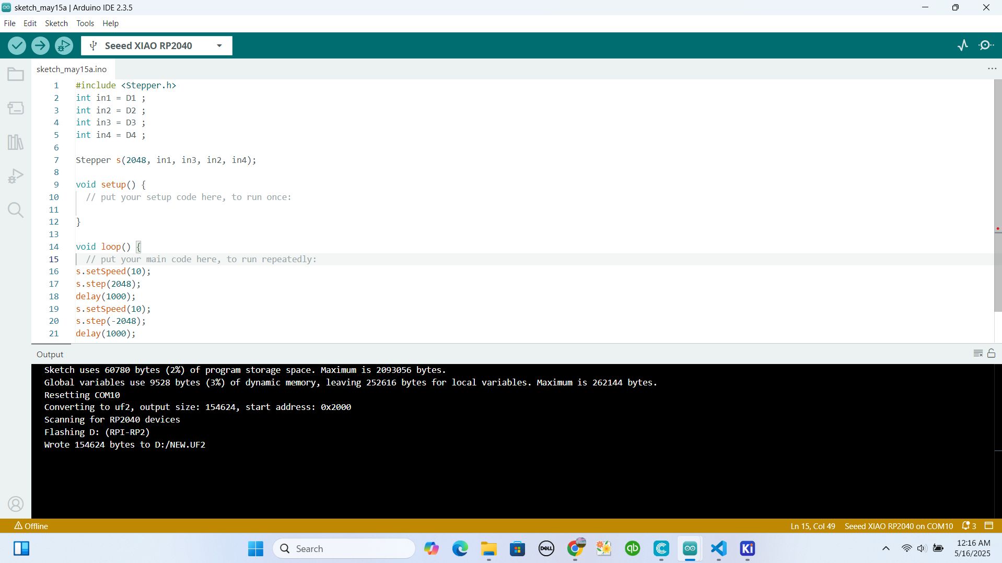Image resolution: width=1002 pixels, height=563 pixels.
Task: Open the user account icon
Action: 16,504
